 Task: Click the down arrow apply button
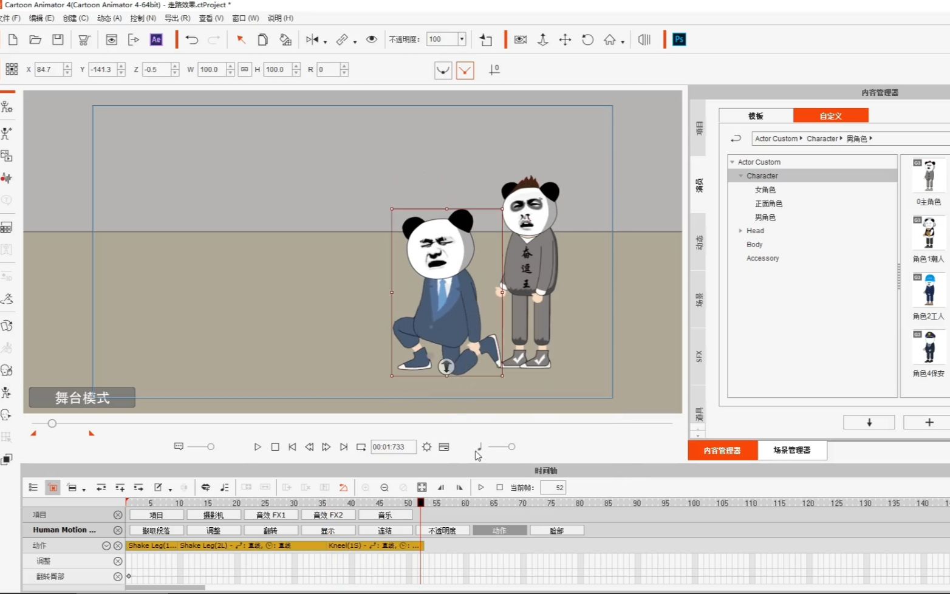869,422
